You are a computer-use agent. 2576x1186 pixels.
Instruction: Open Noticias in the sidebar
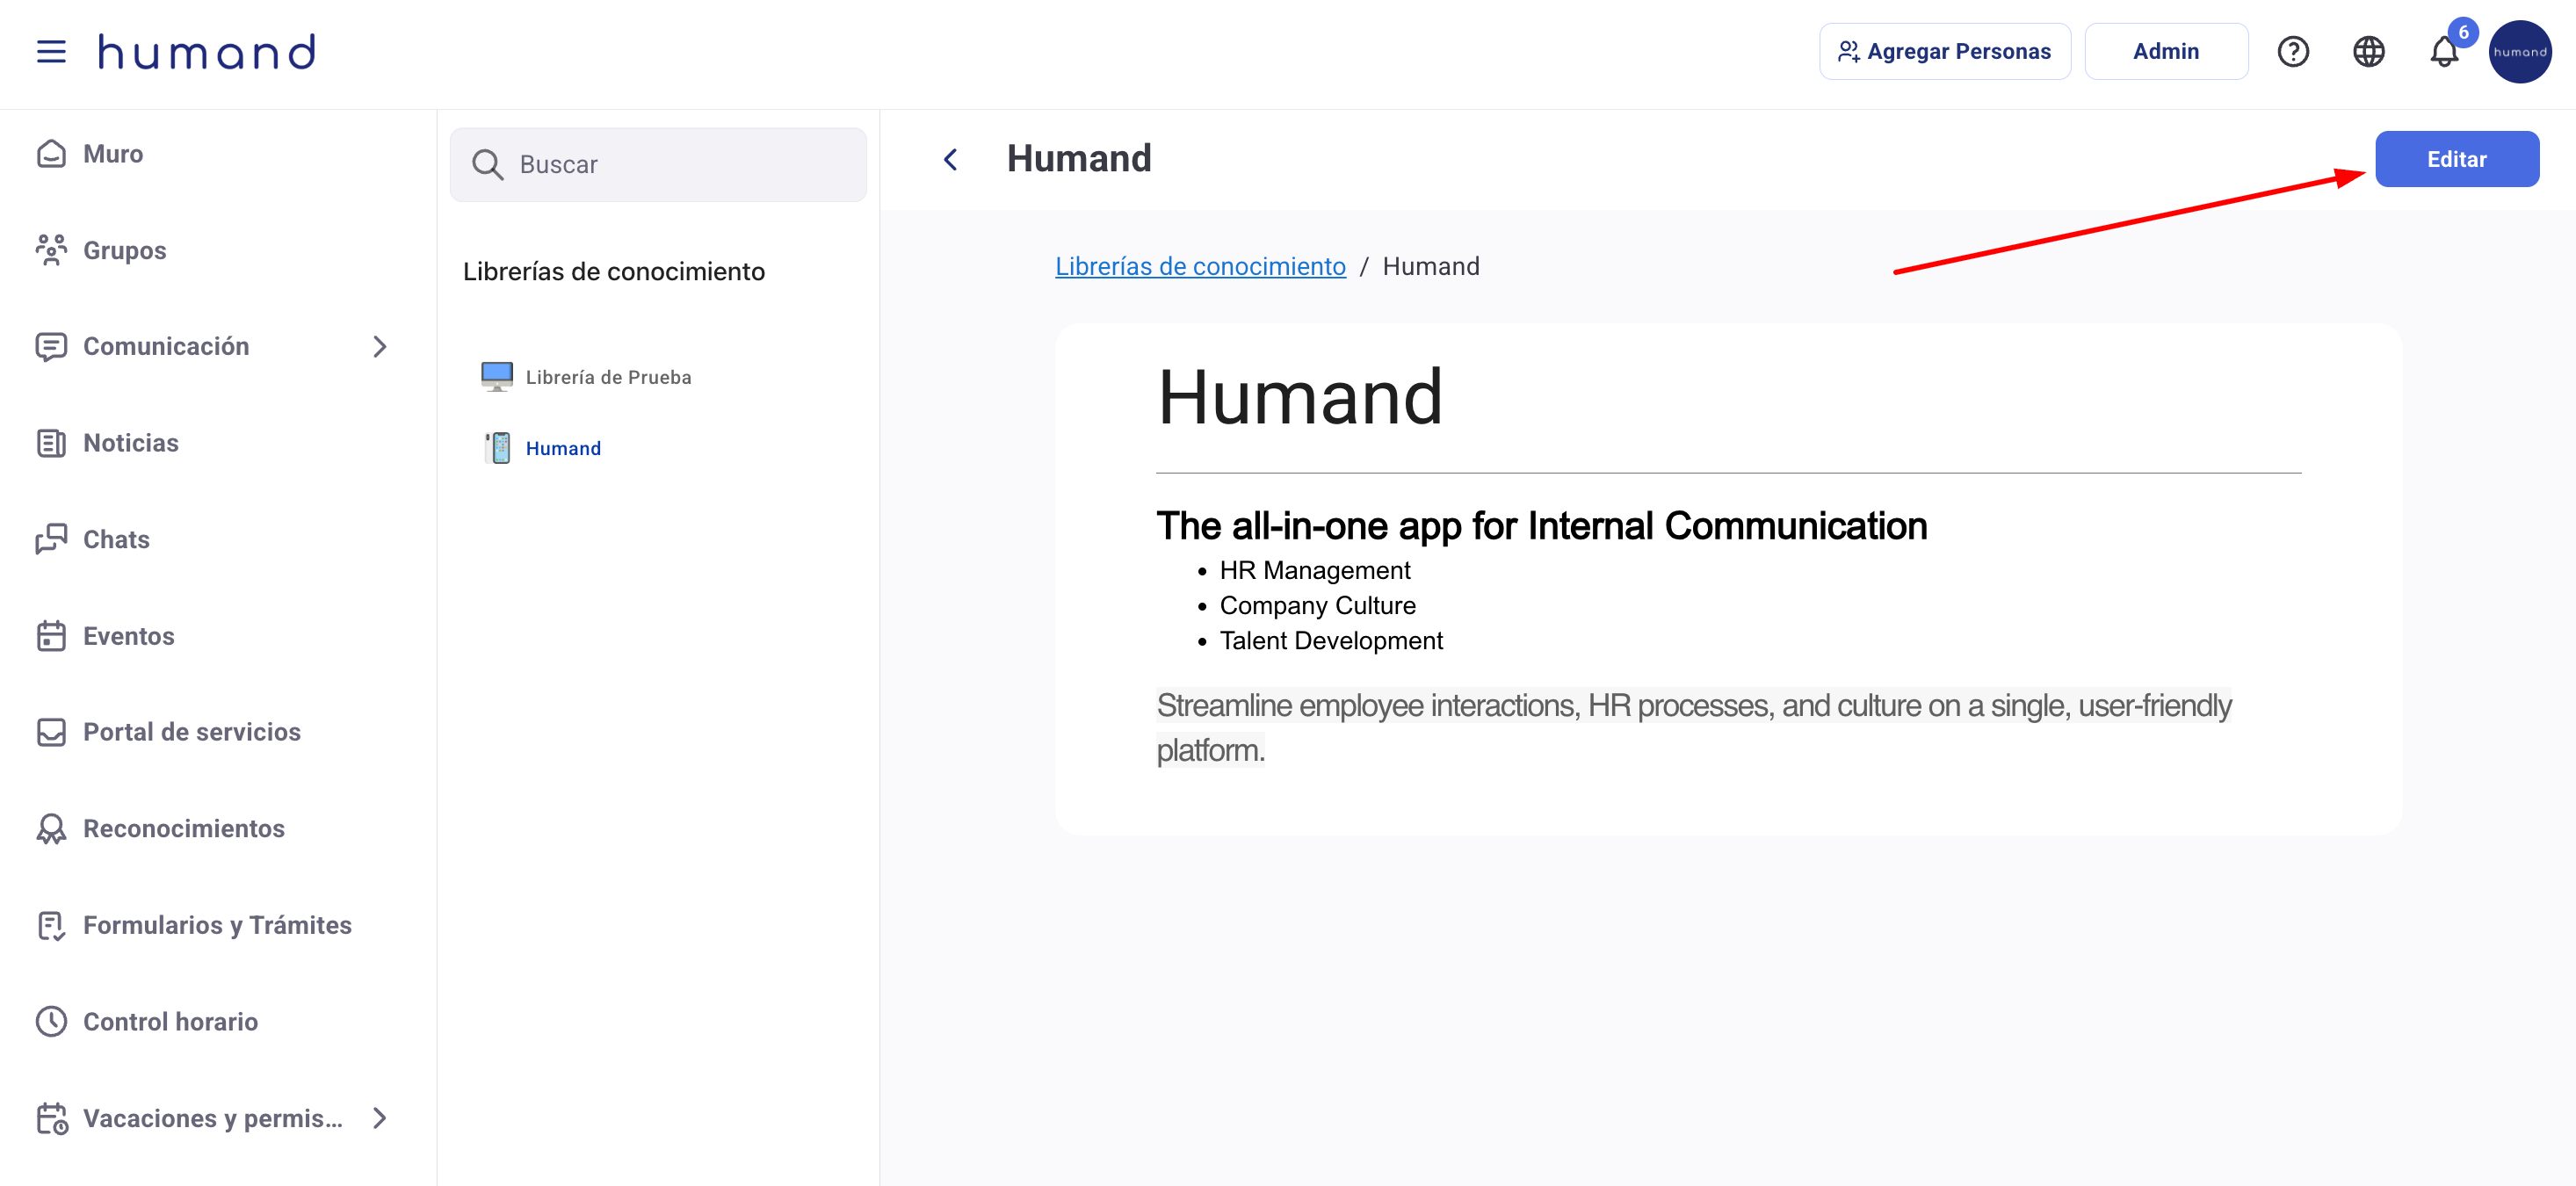[130, 443]
